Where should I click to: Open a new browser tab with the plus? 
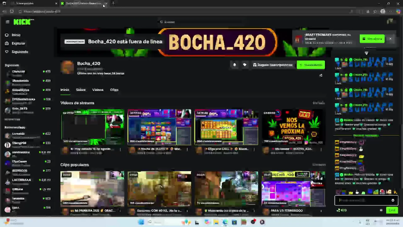[113, 3]
